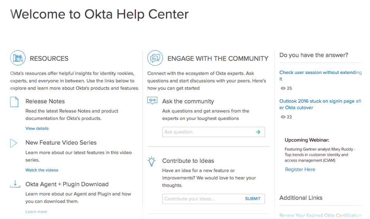
Task: Click the Resources books icon
Action: [x=18, y=58]
